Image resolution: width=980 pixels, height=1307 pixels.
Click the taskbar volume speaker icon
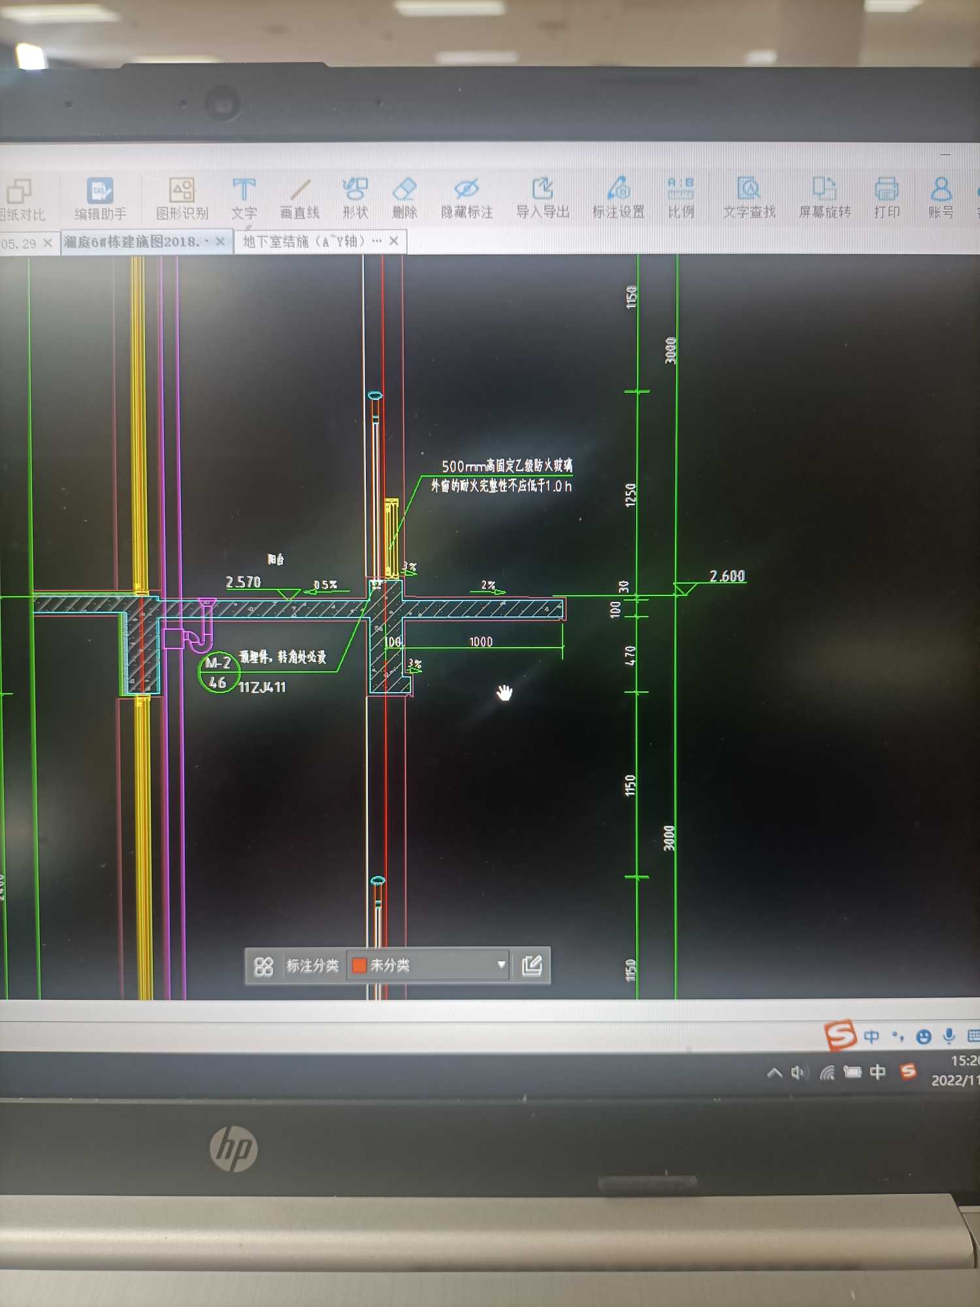tap(800, 1073)
